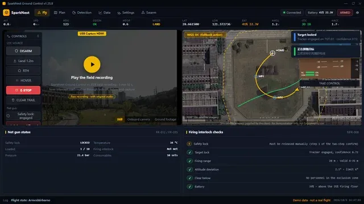Click the Firing interlock checks heading
Image resolution: width=364 pixels, height=204 pixels.
(206, 132)
